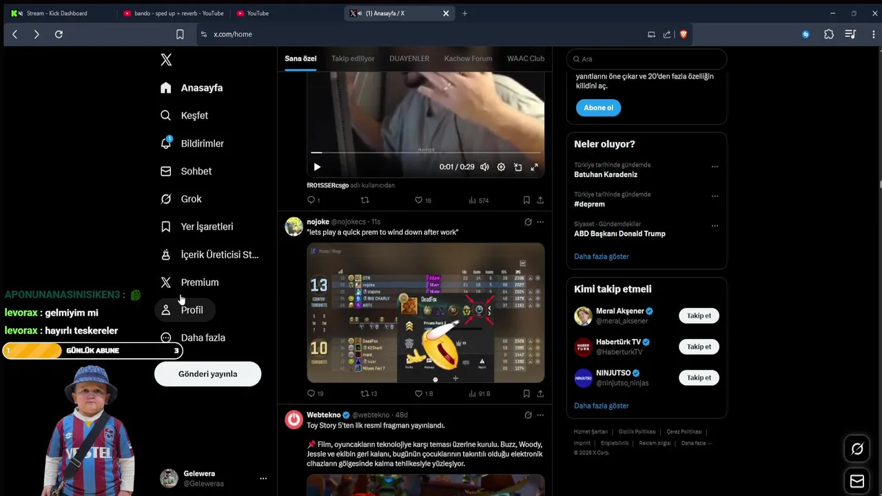This screenshot has height=496, width=882.
Task: Repost nojoke post with 13 reposts
Action: [x=369, y=394]
